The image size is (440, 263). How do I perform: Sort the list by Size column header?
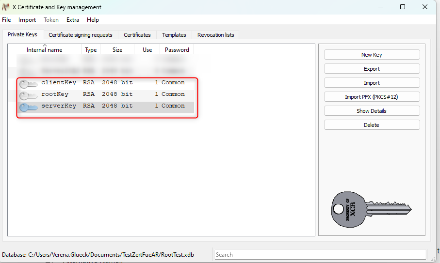pos(117,50)
